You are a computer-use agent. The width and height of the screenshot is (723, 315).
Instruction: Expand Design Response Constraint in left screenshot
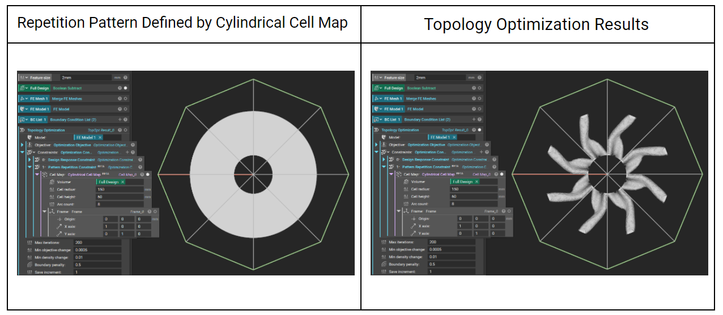29,159
